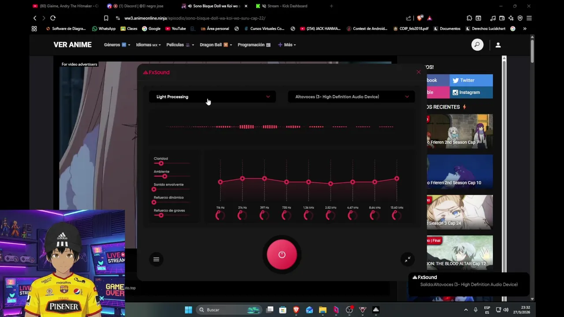Open the Twitter social button
564x317 pixels.
(471, 80)
